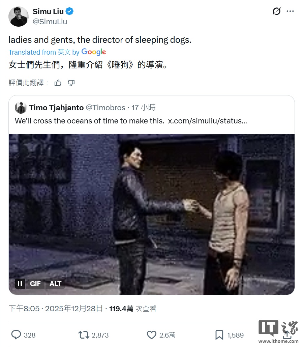This screenshot has width=303, height=347.
Task: Click the reply bubble icon
Action: coord(16,335)
